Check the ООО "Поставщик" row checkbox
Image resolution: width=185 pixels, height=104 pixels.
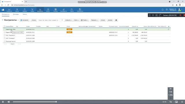[x=5, y=38]
